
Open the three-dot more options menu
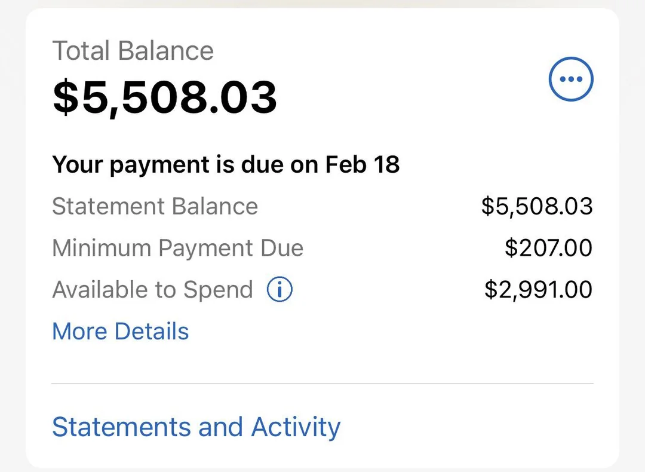click(571, 79)
